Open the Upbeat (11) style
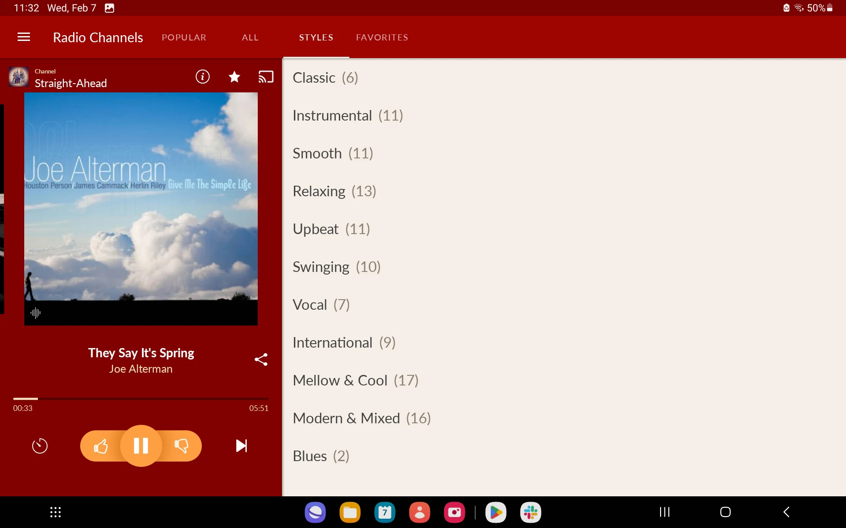 564,229
